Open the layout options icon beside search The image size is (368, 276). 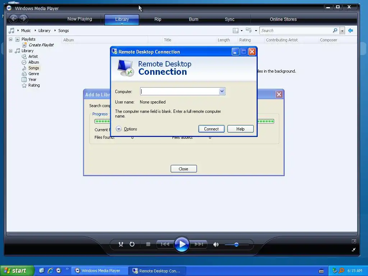tap(235, 31)
